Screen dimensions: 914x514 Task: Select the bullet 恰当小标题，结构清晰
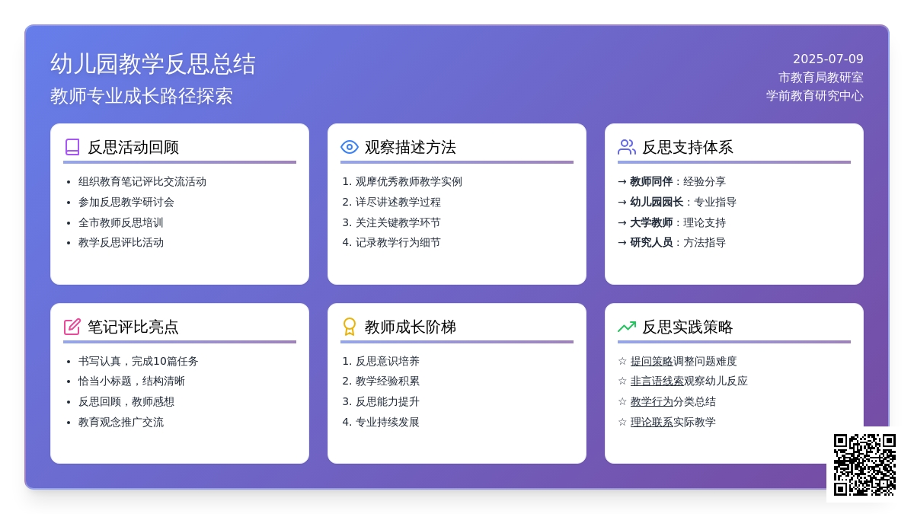point(132,381)
